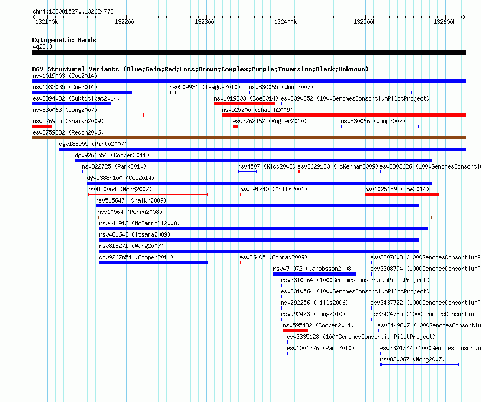Click the nsv1019803 (Coe2014) red loss bar
Image resolution: width=481 pixels, height=402 pixels.
pyautogui.click(x=244, y=104)
